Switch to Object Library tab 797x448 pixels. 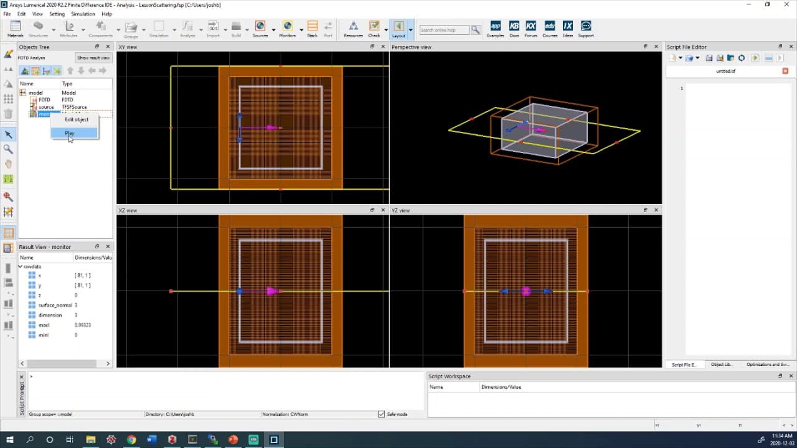click(722, 365)
